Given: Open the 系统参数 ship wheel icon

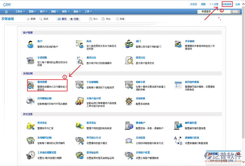Looking at the screenshot, I should click(x=129, y=101).
